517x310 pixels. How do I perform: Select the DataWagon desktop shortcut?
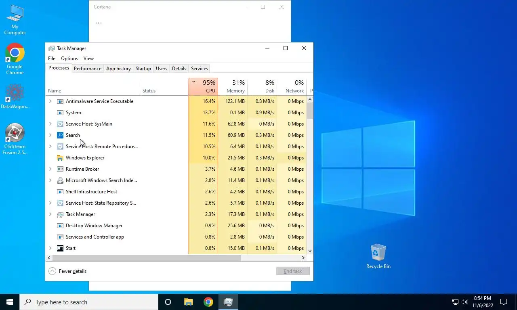tap(15, 96)
